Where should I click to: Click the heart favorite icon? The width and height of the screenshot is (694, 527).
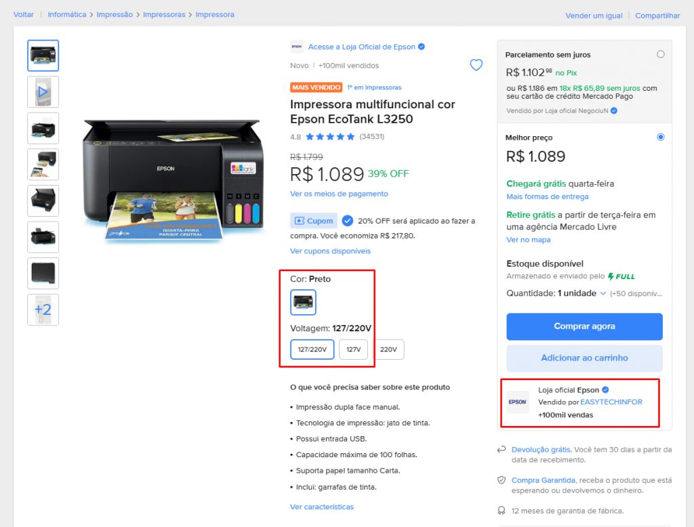(476, 65)
